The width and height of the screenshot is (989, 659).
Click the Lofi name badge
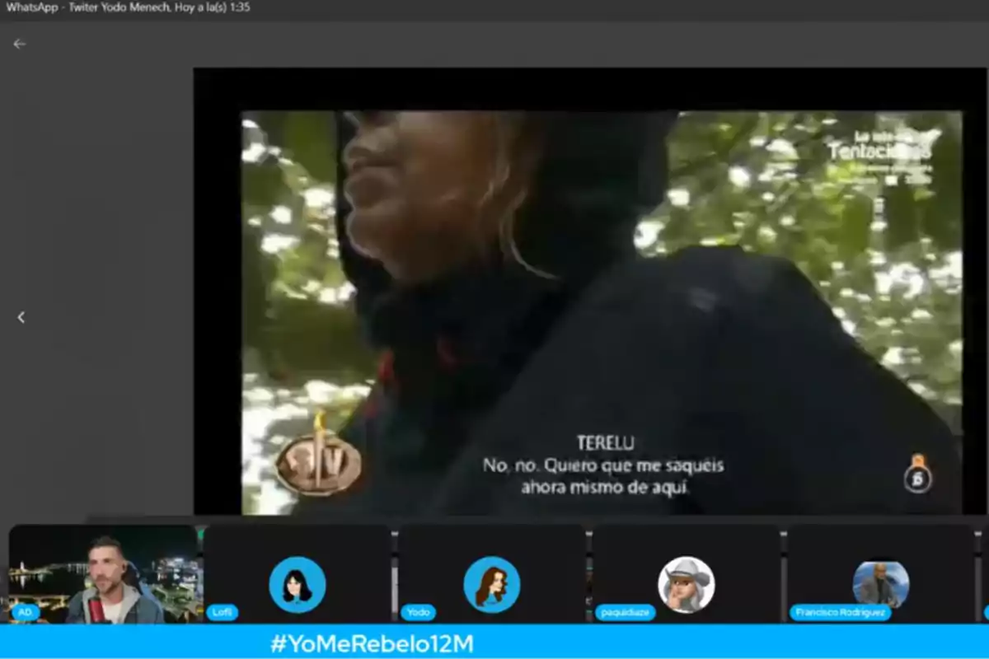tap(223, 612)
